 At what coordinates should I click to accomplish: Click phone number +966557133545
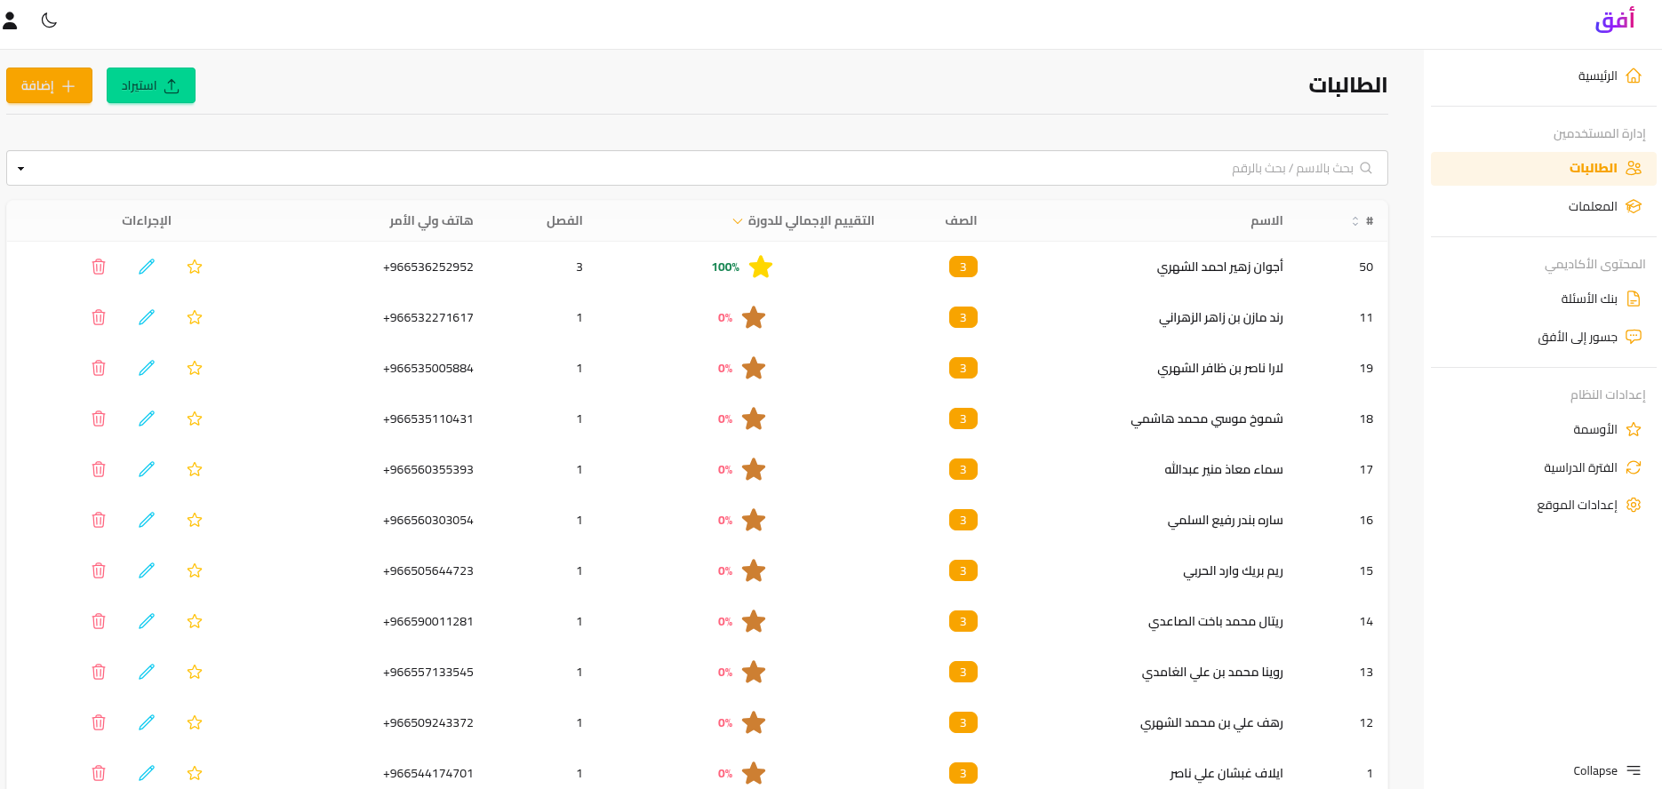428,672
